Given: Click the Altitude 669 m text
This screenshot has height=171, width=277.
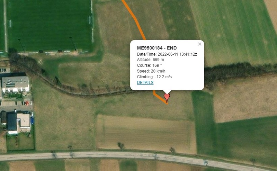Looking at the screenshot, I should pos(150,60).
